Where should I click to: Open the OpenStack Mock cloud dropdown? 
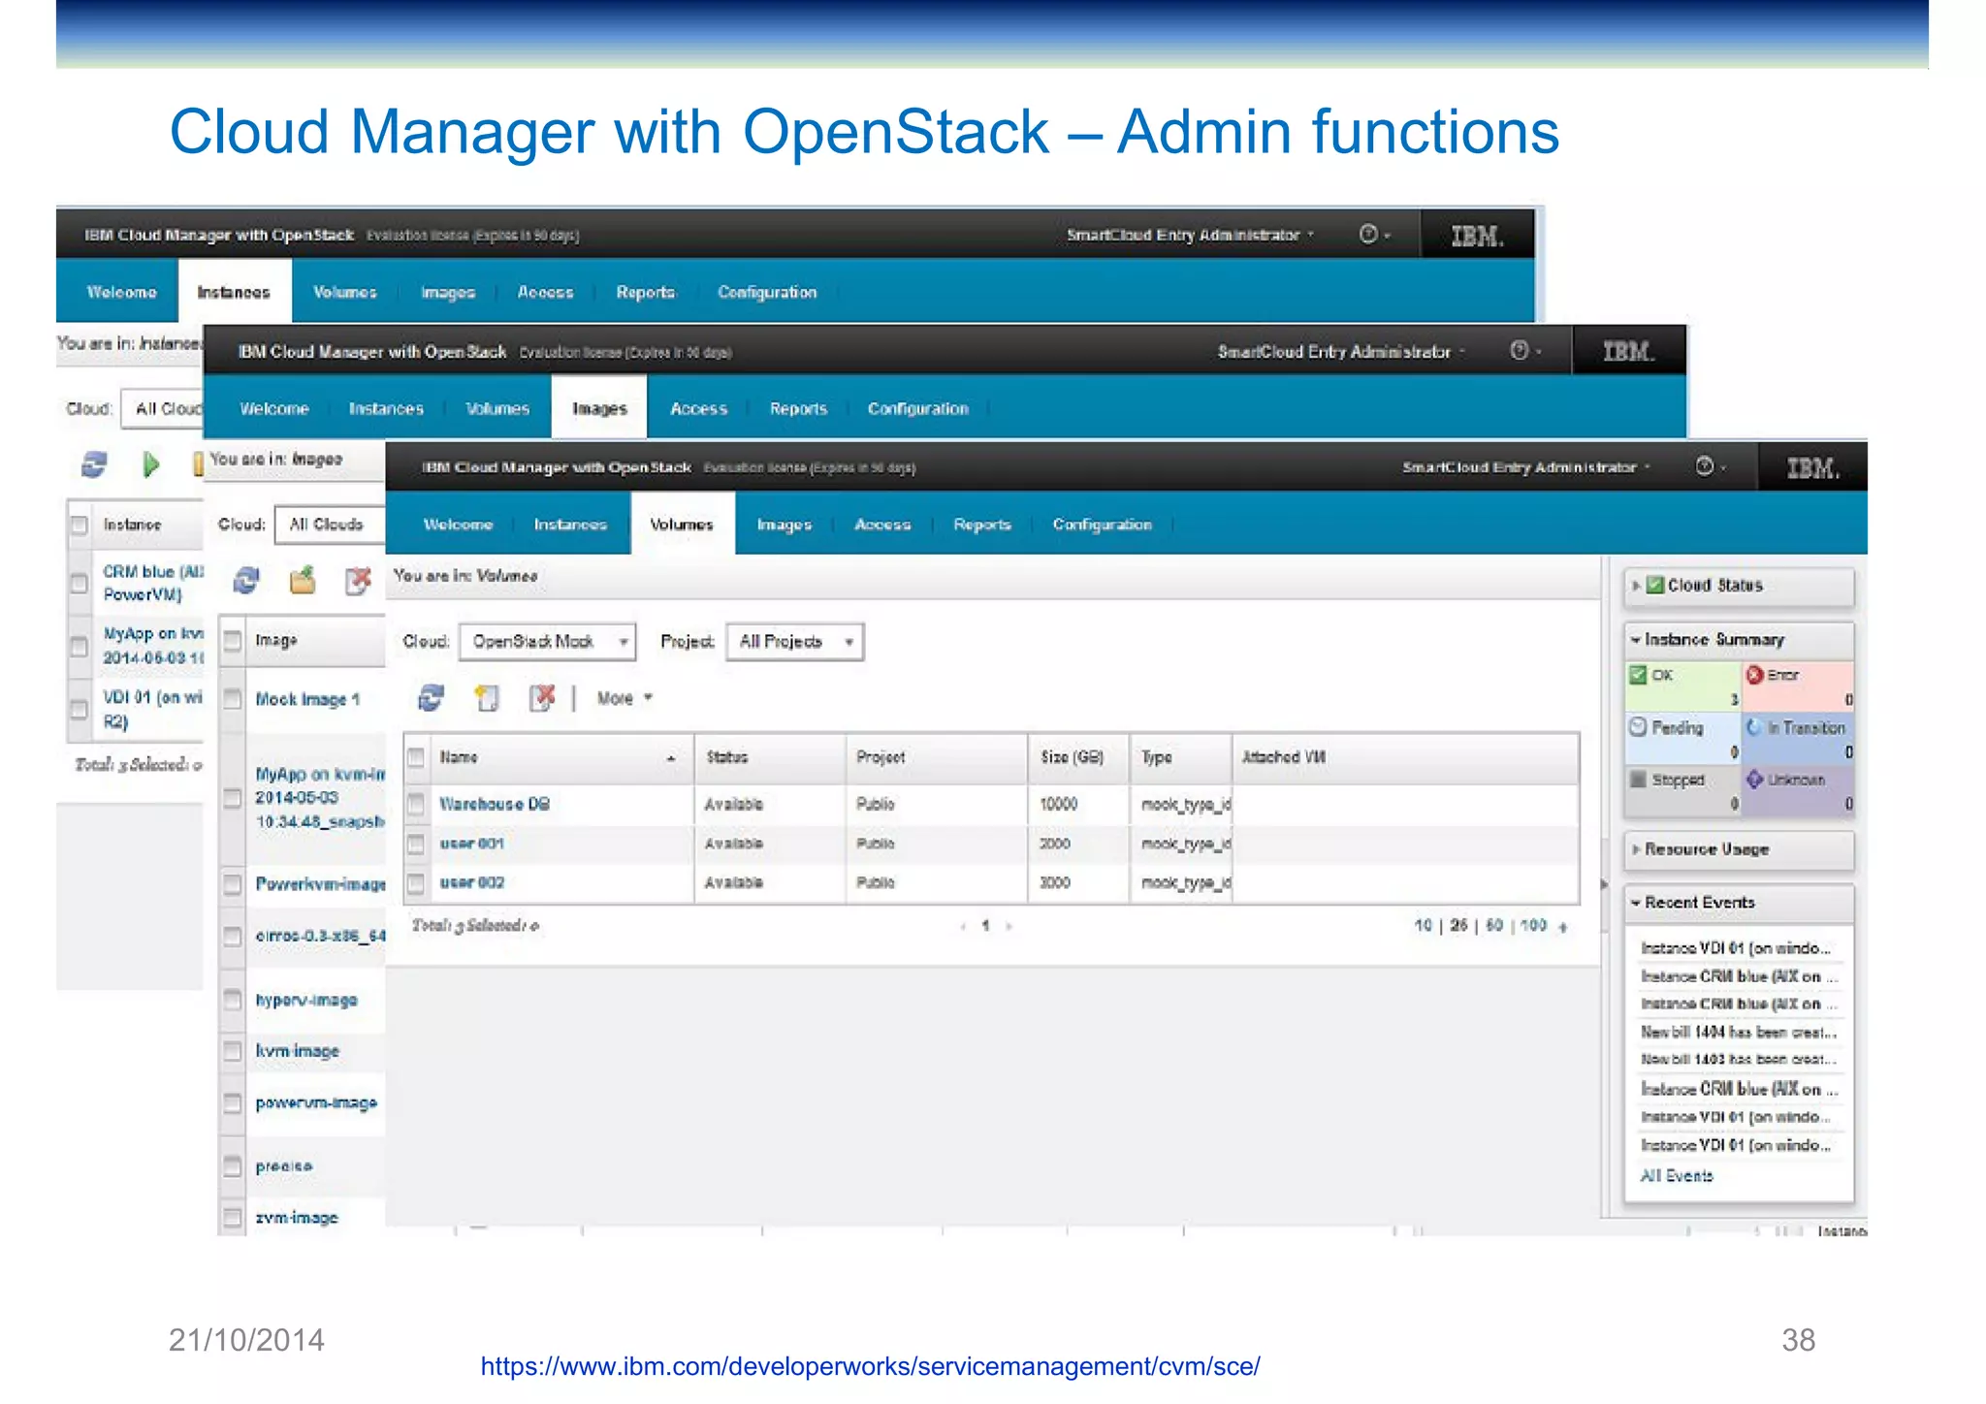point(548,642)
